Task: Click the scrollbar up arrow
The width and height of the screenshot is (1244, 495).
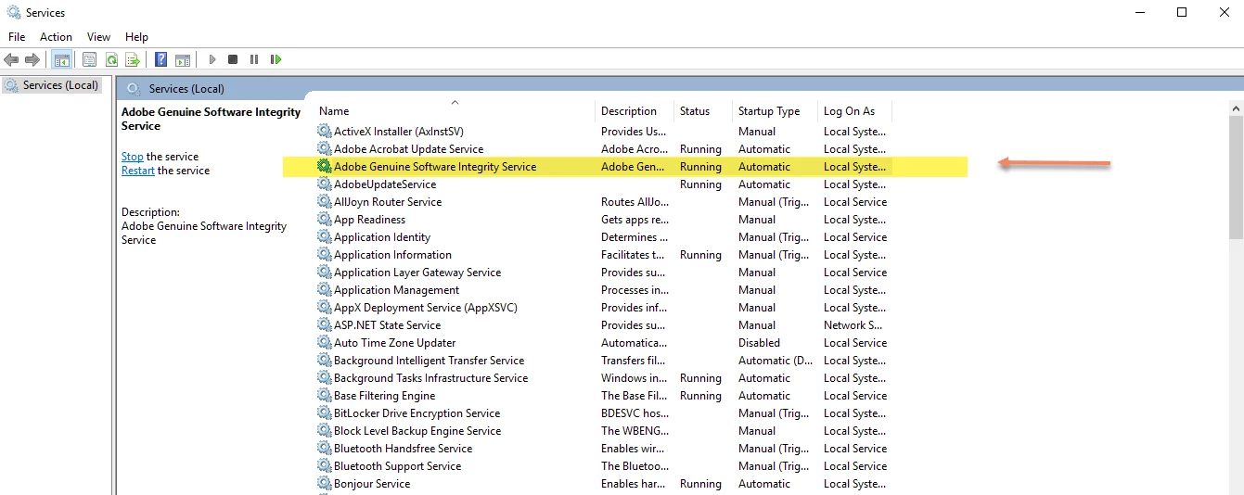Action: tap(1236, 108)
